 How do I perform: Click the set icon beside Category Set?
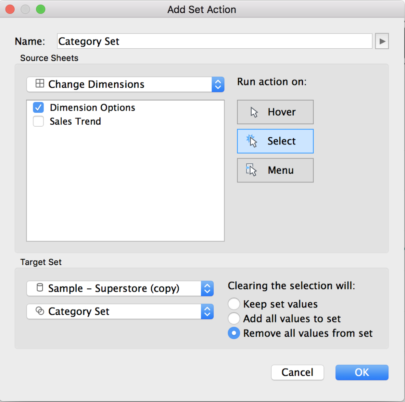click(40, 311)
